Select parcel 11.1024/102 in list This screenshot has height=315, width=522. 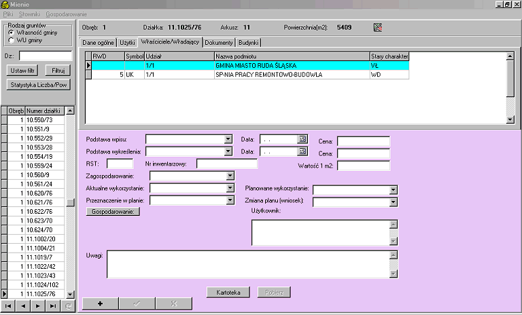[x=35, y=284]
